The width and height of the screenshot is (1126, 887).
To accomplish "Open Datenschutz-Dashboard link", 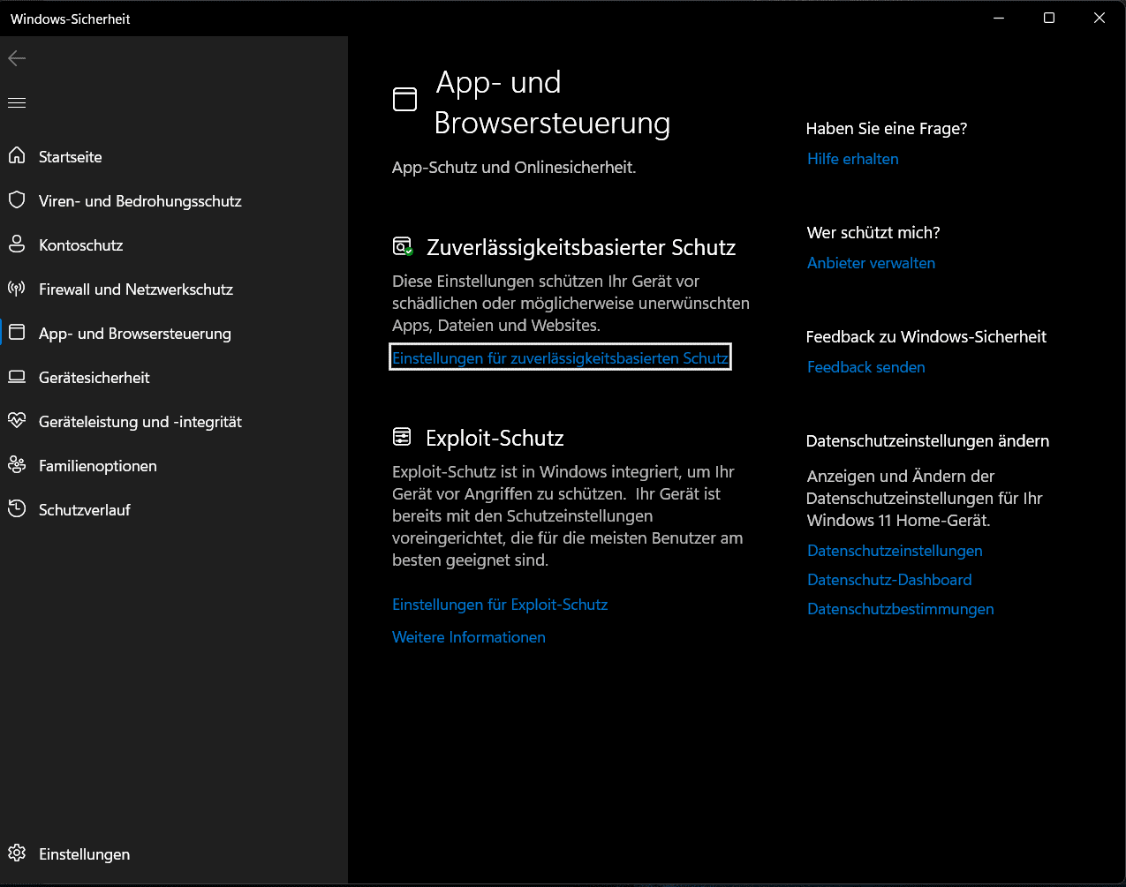I will click(x=889, y=580).
